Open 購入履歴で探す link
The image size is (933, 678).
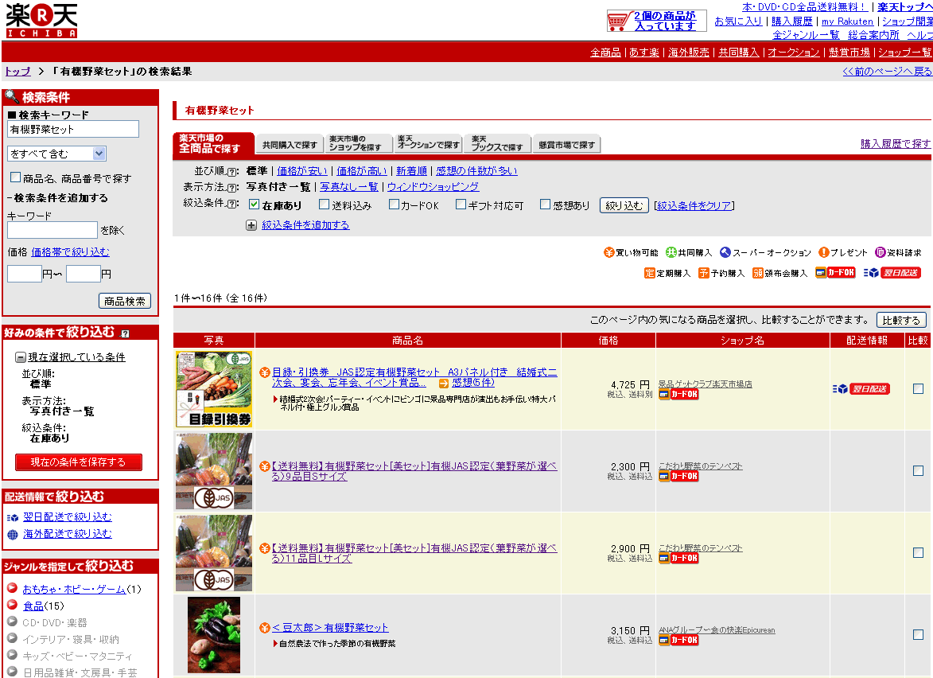896,143
